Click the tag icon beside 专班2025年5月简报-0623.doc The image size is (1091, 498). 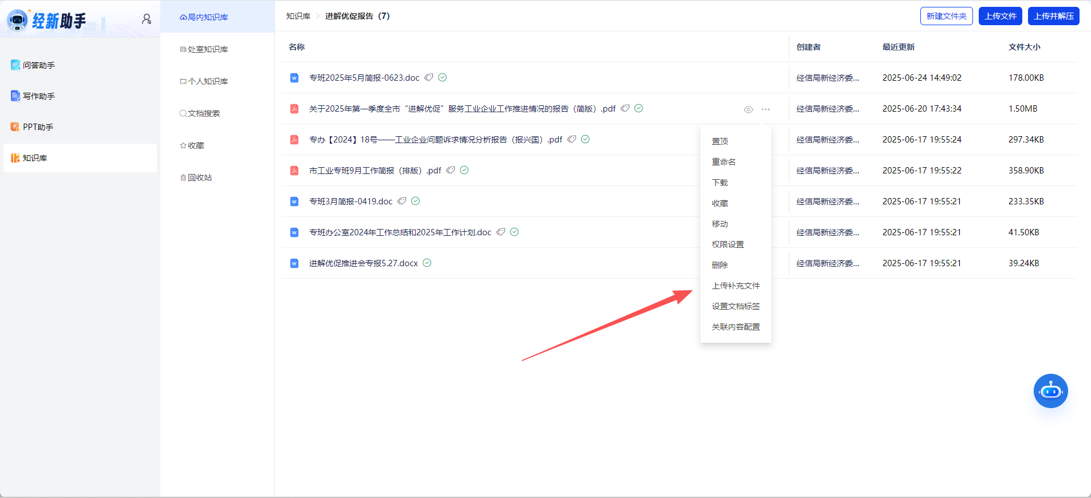click(x=429, y=77)
